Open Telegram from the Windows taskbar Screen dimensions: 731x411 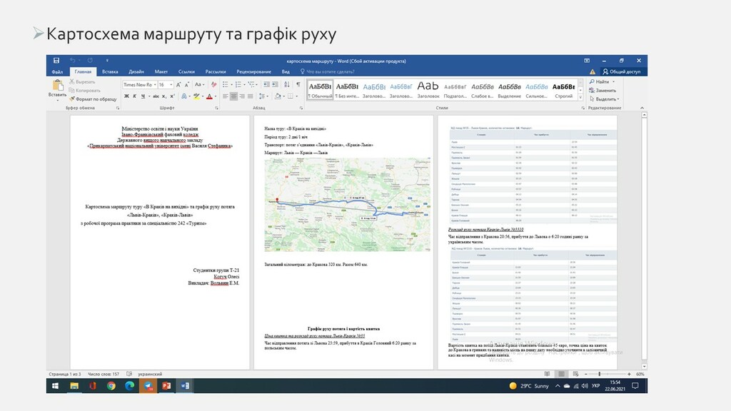(x=148, y=385)
